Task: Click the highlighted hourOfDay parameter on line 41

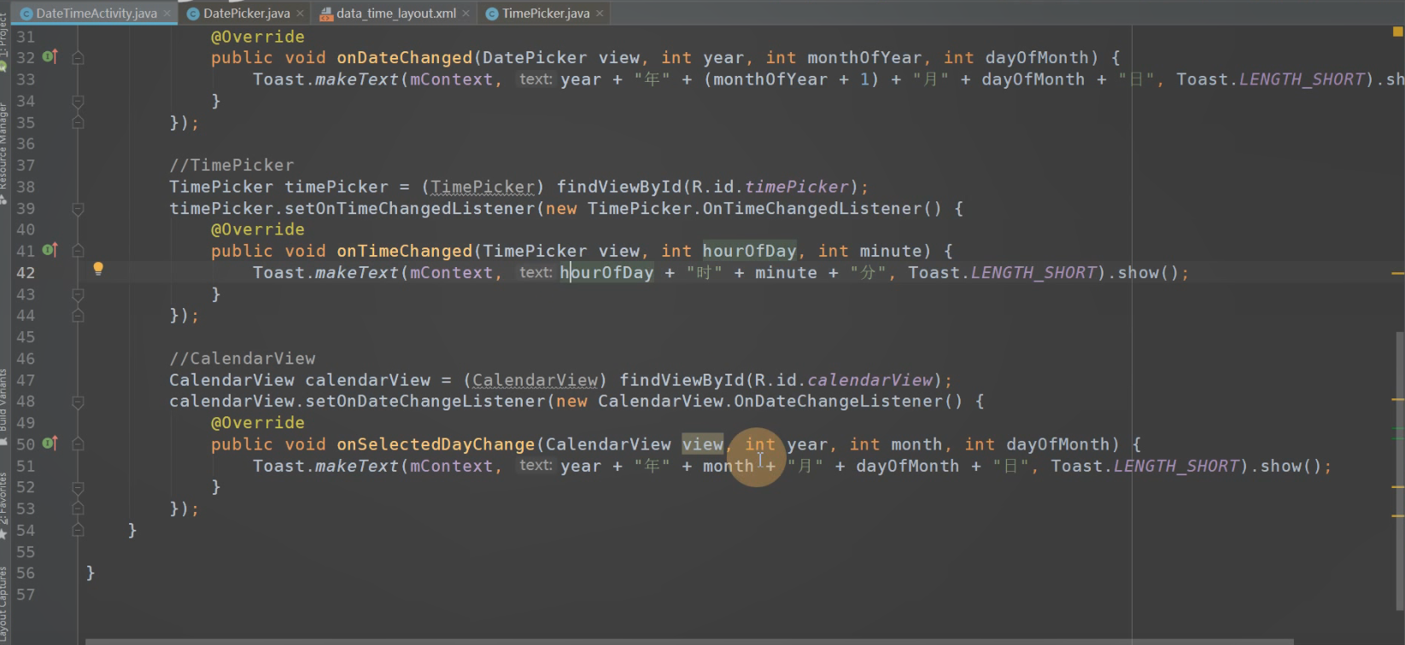Action: (749, 251)
